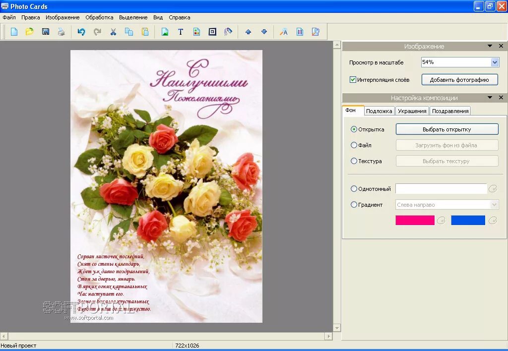Image resolution: width=508 pixels, height=351 pixels.
Task: Click the blue gradient color swatch
Action: pos(468,220)
